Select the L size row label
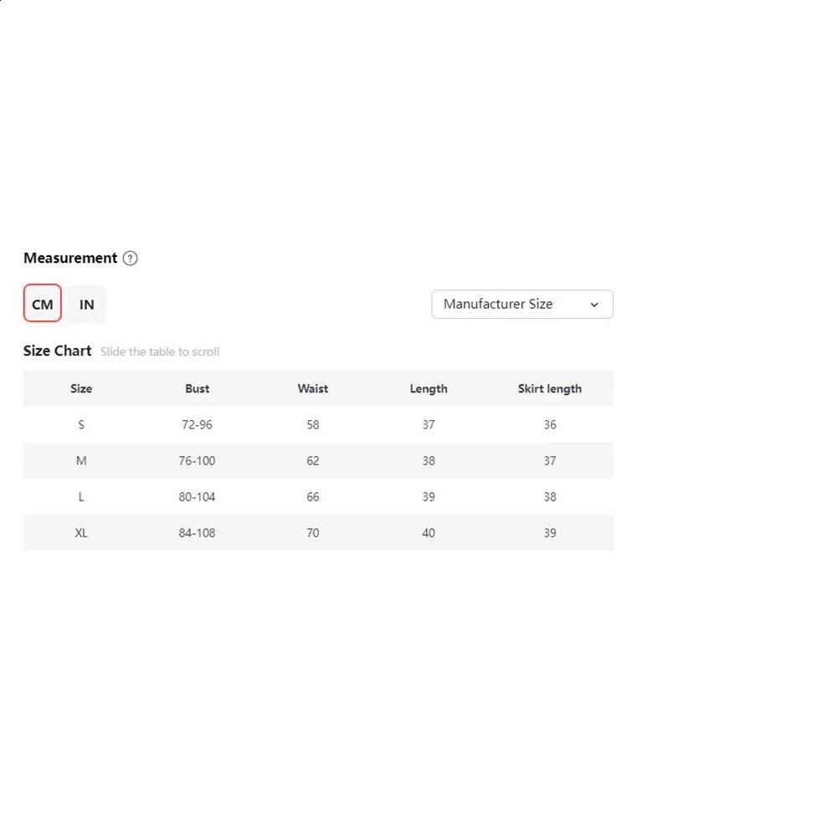Image resolution: width=837 pixels, height=837 pixels. tap(81, 496)
